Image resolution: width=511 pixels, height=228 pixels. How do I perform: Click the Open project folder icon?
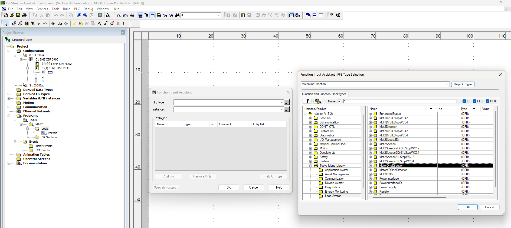coord(12,15)
